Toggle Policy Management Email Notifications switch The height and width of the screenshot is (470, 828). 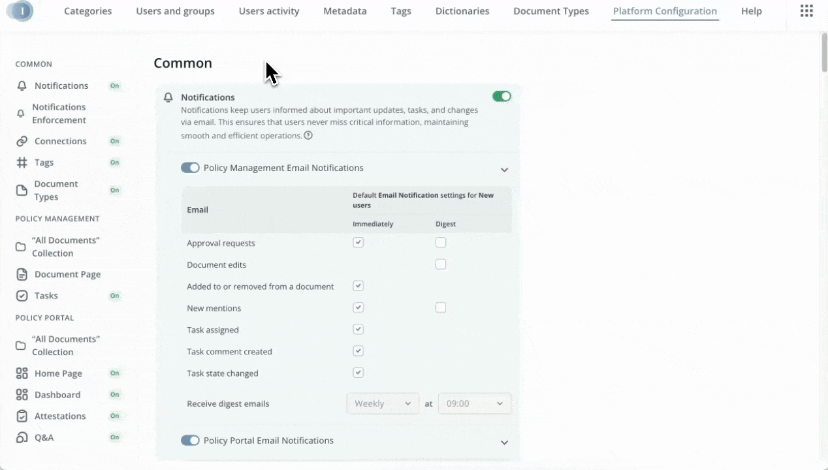(190, 168)
